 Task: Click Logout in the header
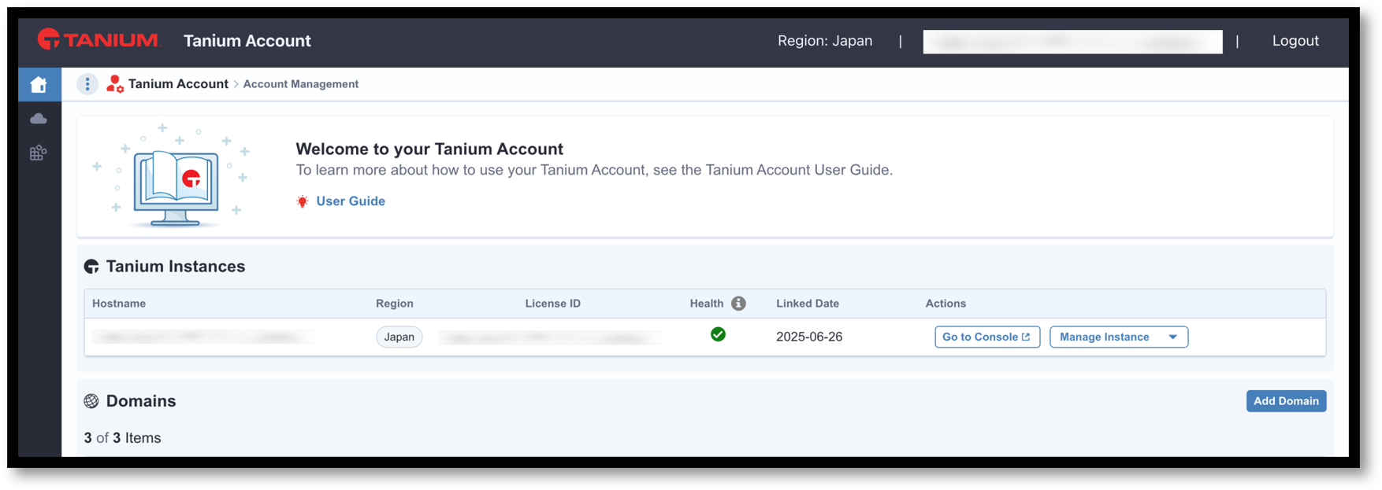tap(1295, 41)
